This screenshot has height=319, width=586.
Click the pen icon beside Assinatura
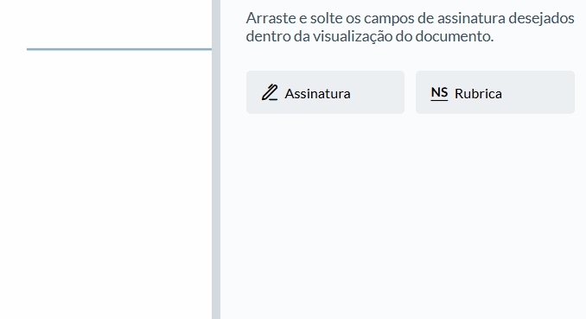click(x=270, y=92)
